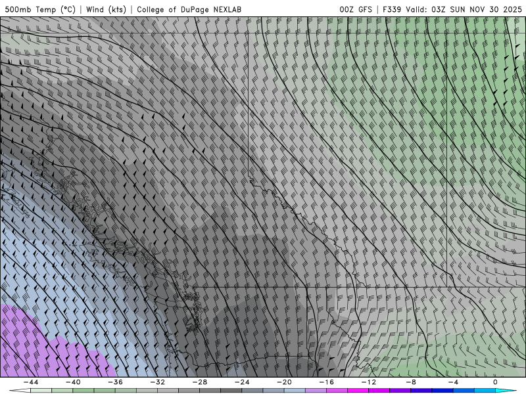Image resolution: width=526 pixels, height=394 pixels.
Task: Click the 'Wind (kts)' header label
Action: (106, 9)
